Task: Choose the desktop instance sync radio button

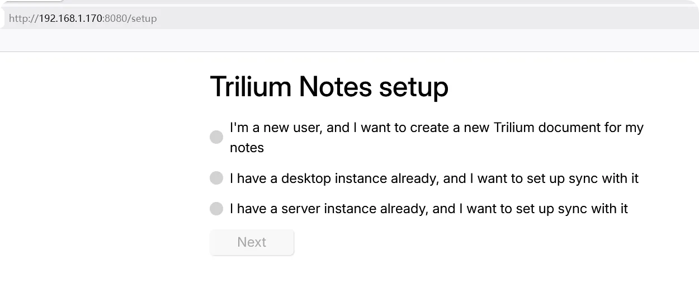Action: 216,178
